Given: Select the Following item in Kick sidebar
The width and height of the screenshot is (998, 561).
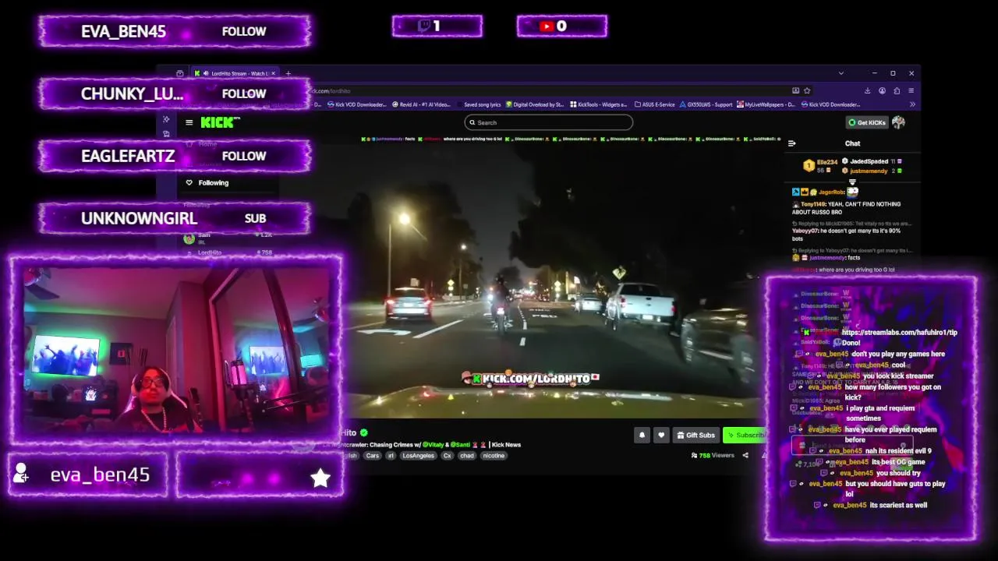Looking at the screenshot, I should [207, 183].
